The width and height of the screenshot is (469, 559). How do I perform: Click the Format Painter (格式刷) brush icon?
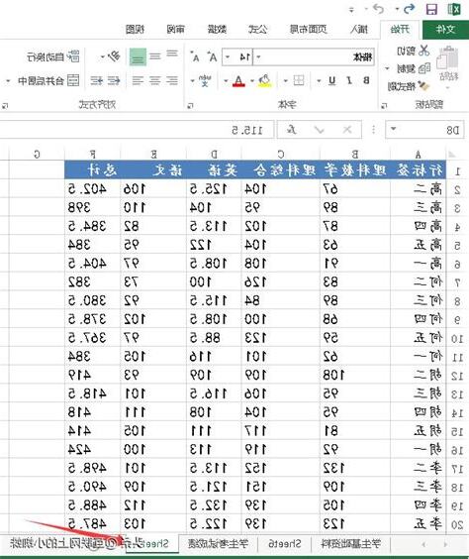423,85
